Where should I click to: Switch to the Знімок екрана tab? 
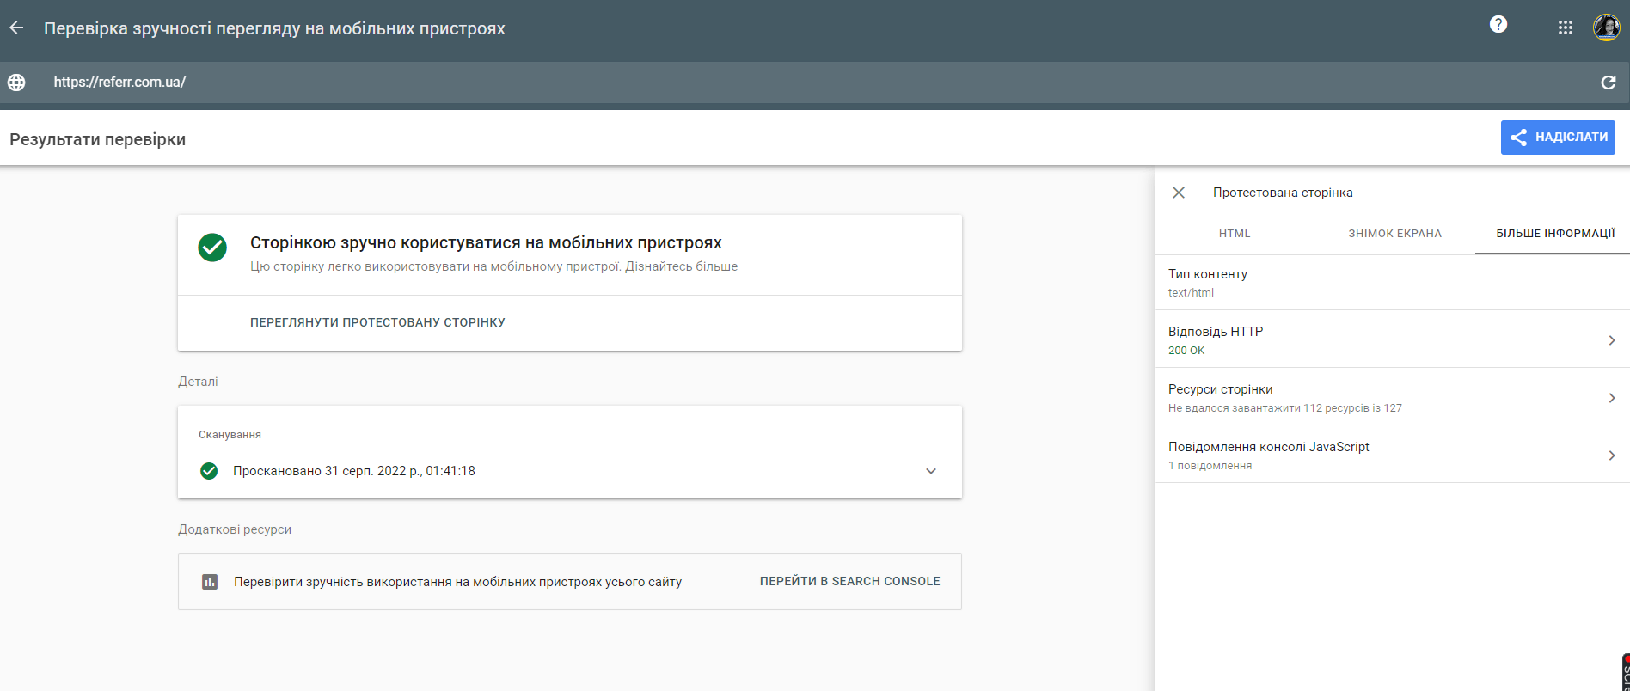pos(1394,234)
